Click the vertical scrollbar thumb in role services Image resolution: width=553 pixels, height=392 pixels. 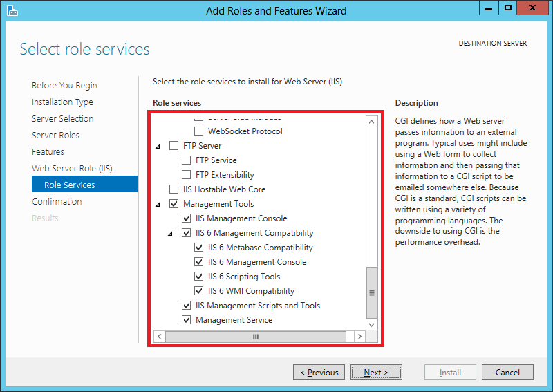(371, 292)
